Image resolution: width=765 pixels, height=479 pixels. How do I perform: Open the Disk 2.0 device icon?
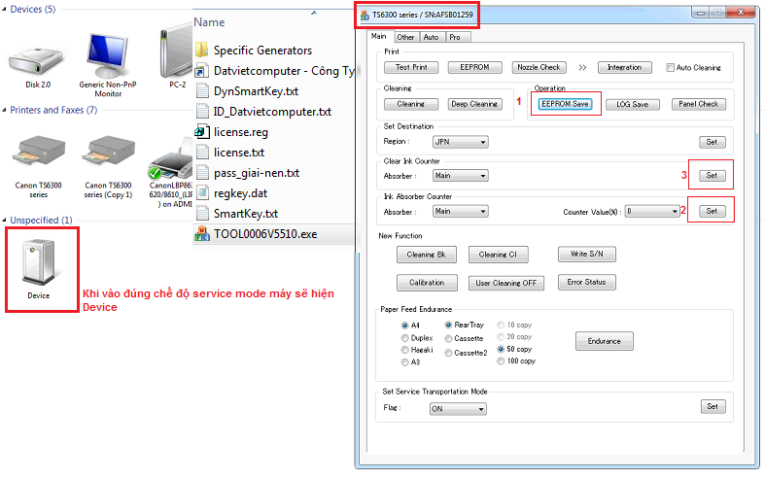pyautogui.click(x=36, y=60)
